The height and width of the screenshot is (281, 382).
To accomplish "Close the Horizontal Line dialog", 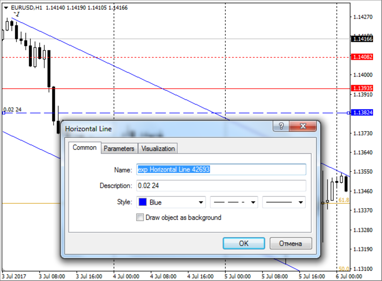I will (302, 126).
